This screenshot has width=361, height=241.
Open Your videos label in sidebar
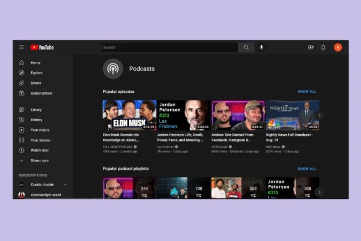click(40, 130)
